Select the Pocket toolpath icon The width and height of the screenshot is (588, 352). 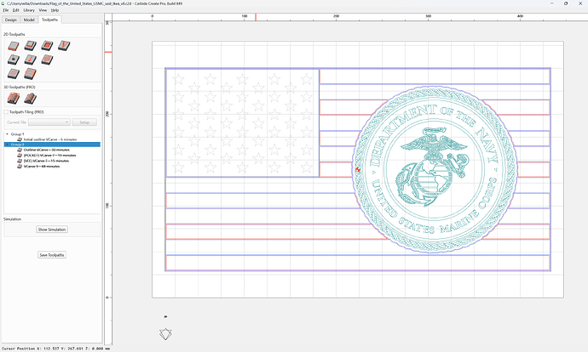[x=31, y=46]
